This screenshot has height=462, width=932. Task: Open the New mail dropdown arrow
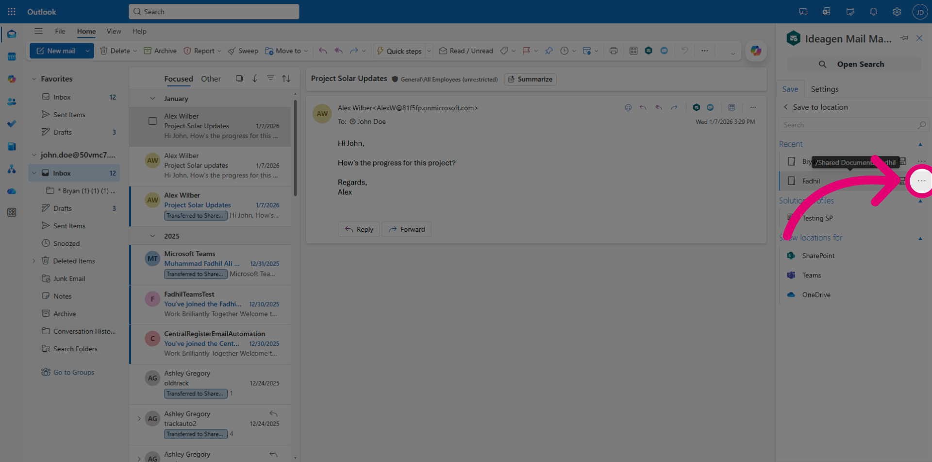(x=87, y=51)
